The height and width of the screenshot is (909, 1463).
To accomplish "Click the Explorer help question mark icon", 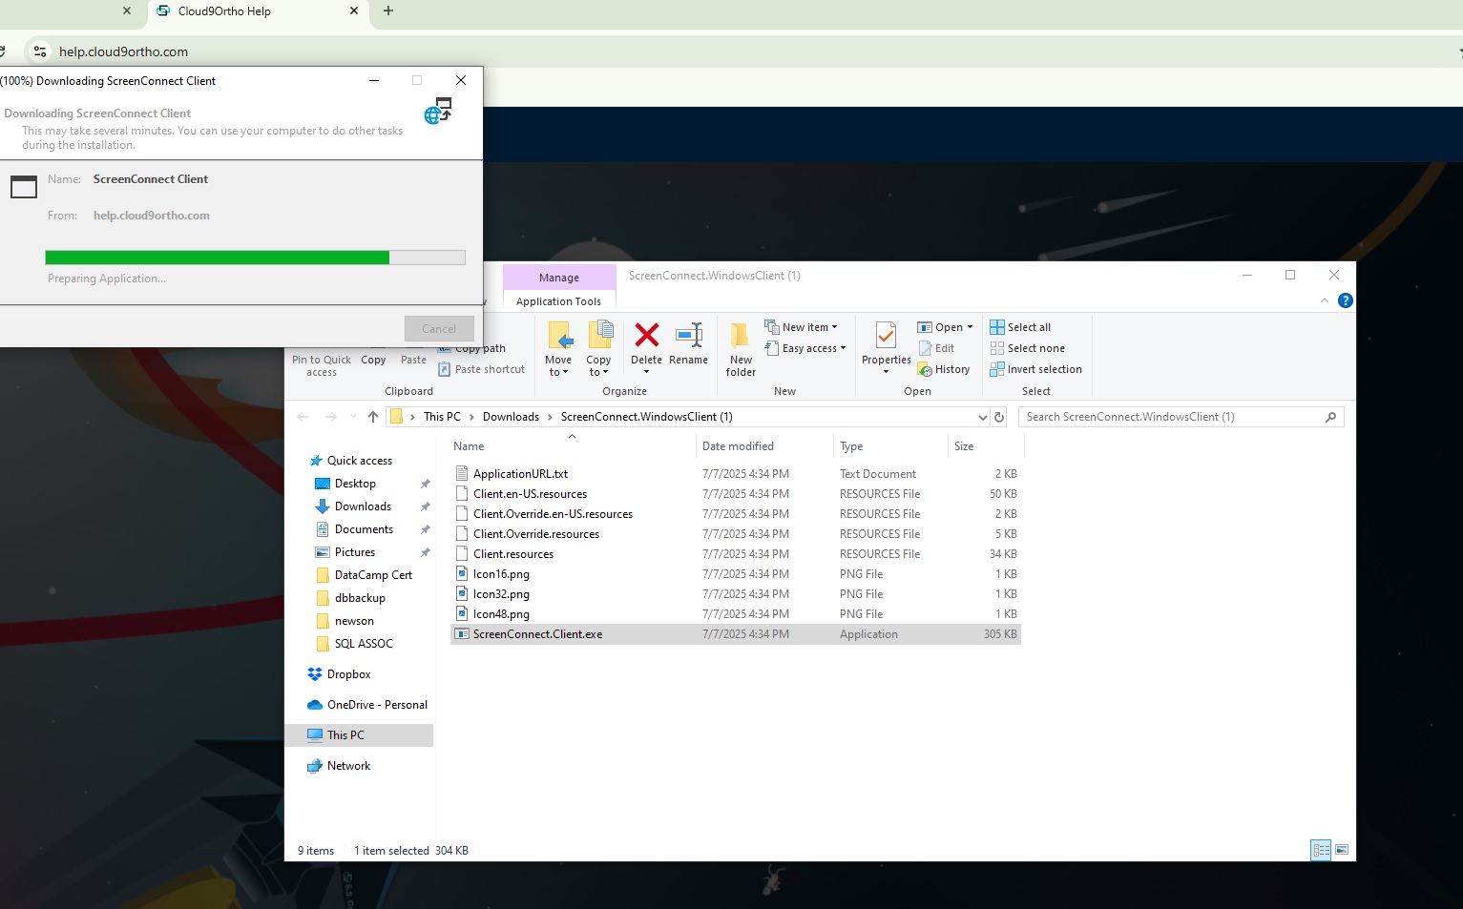I will tap(1346, 300).
